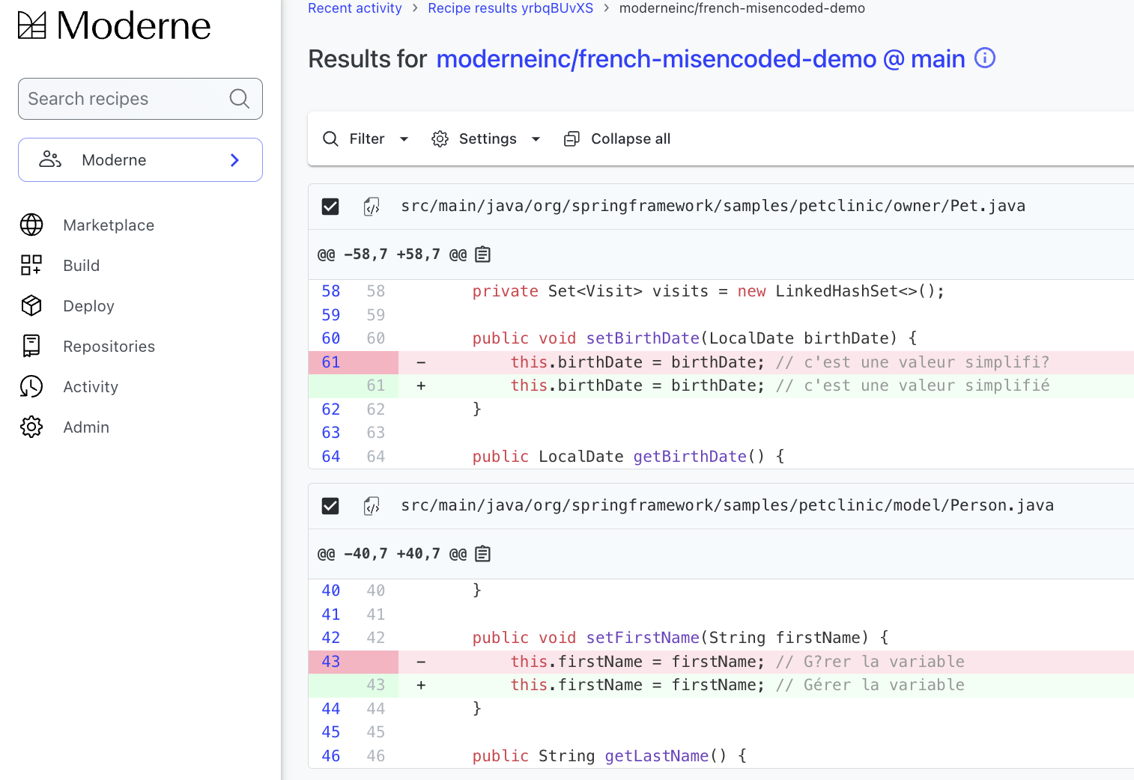Viewport: 1134px width, 780px height.
Task: Expand the Settings dropdown arrow
Action: coord(536,139)
